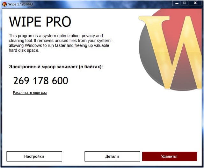The width and height of the screenshot is (204, 168).
Task: Click the large W logo graphic
Action: click(171, 50)
